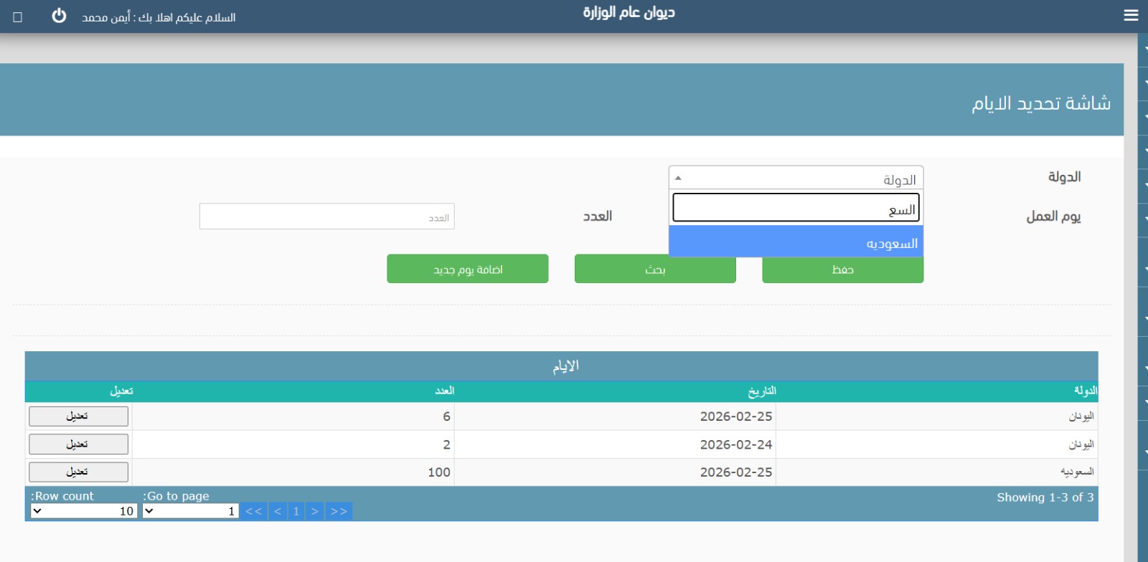This screenshot has height=562, width=1148.
Task: Click the بحث search button
Action: (654, 270)
